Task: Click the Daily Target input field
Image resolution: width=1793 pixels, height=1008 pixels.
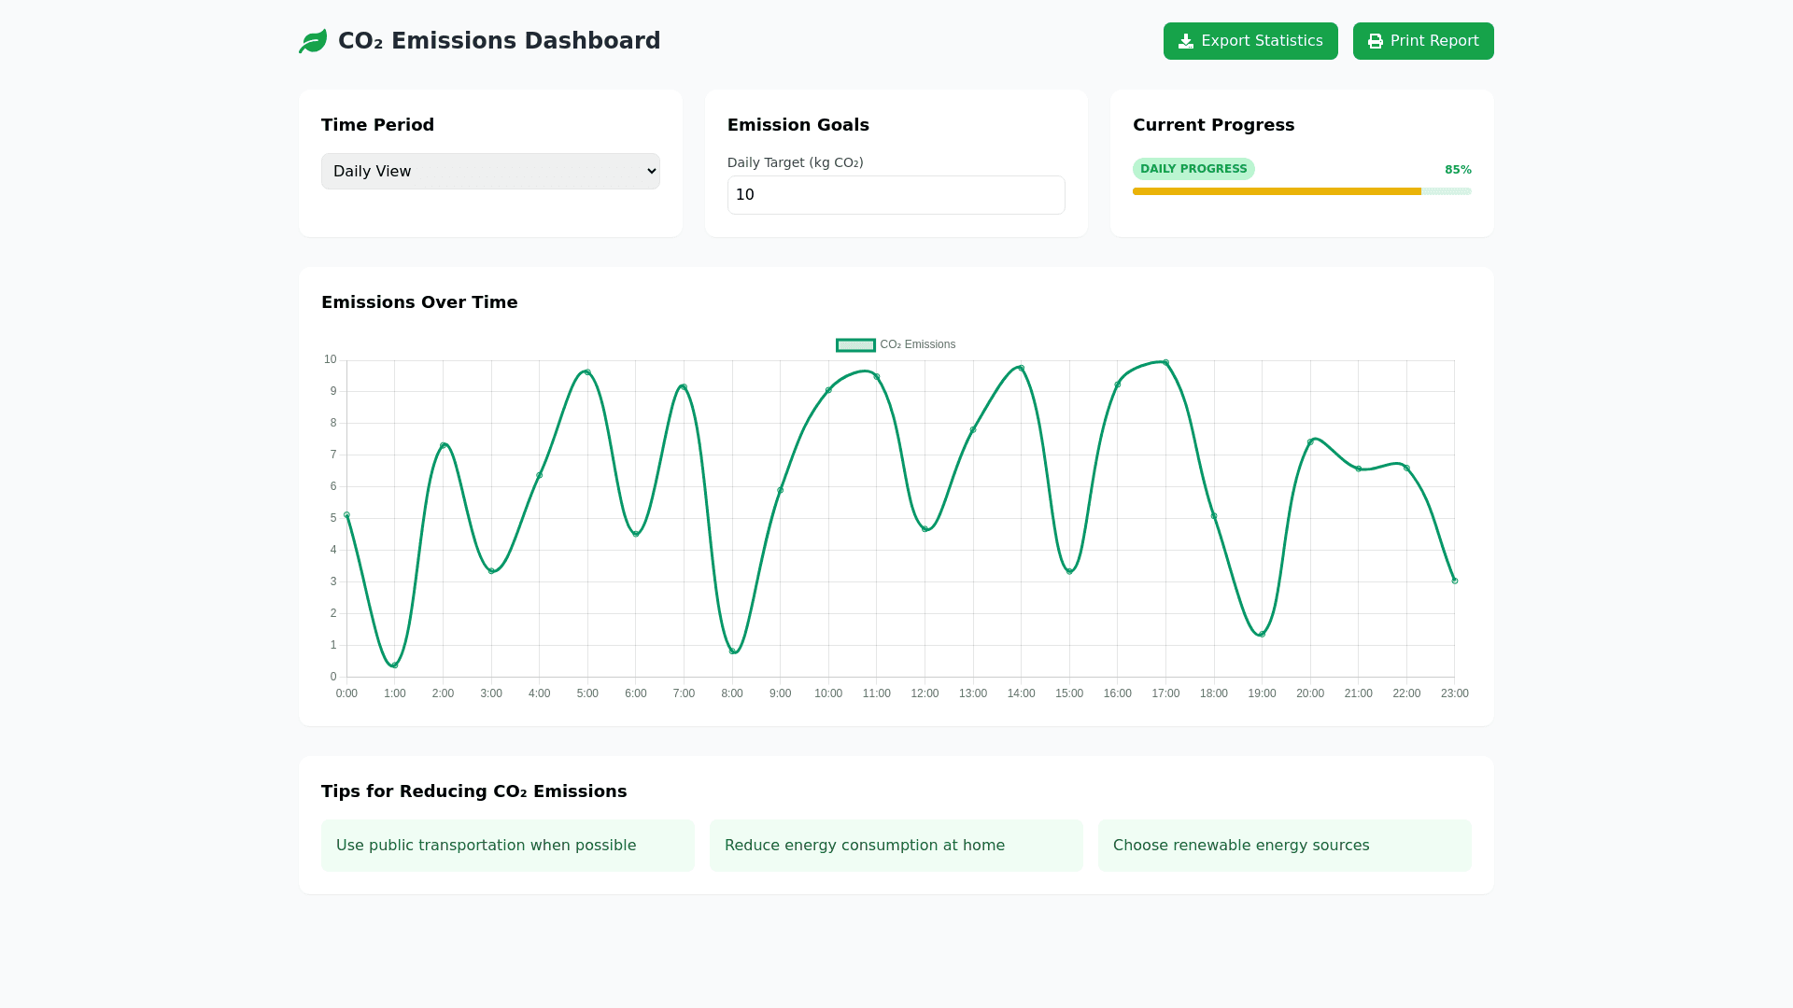Action: [896, 195]
